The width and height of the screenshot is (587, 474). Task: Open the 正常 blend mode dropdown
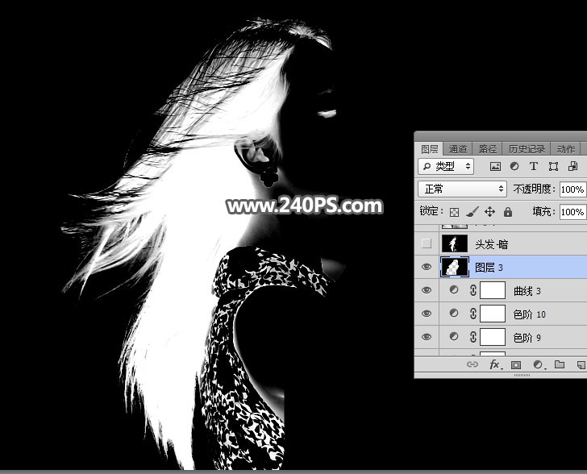(x=462, y=189)
